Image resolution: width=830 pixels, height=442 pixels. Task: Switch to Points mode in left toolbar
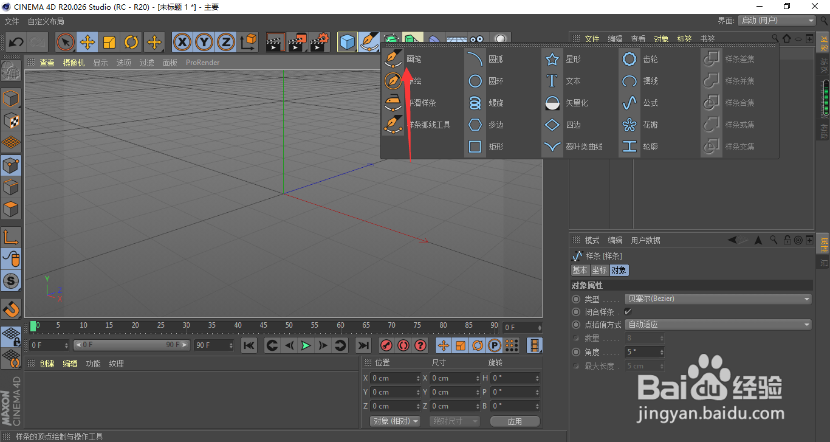click(11, 165)
